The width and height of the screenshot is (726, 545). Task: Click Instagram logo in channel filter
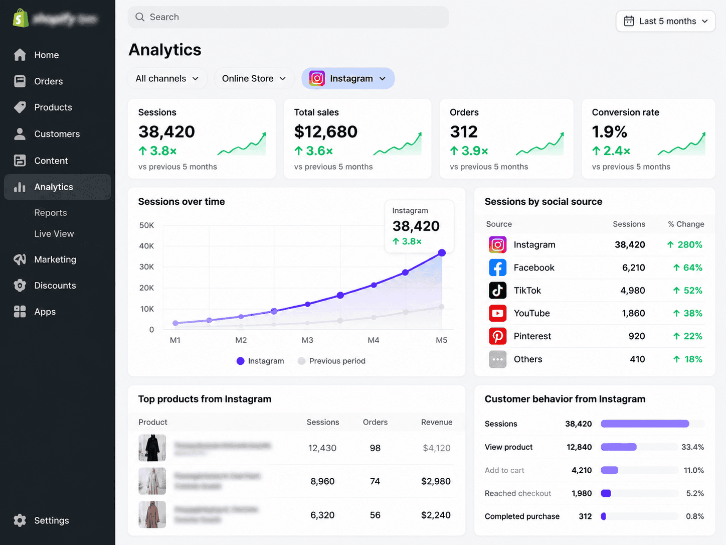(x=317, y=78)
